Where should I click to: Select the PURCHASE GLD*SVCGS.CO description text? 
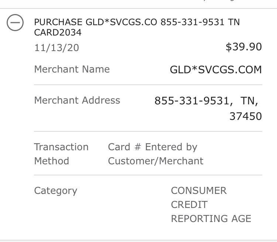point(96,22)
